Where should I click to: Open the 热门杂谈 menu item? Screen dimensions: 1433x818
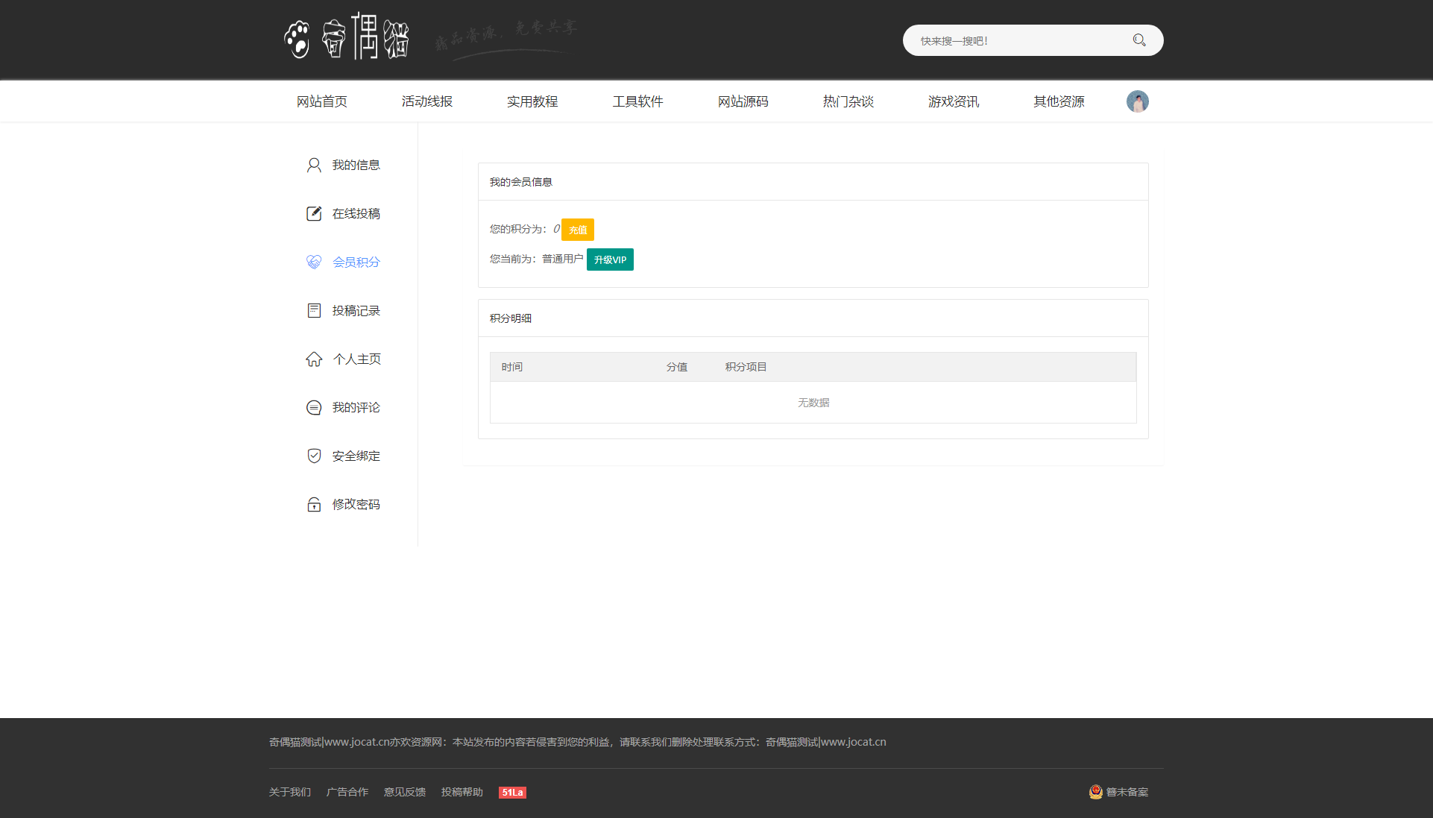(x=848, y=101)
